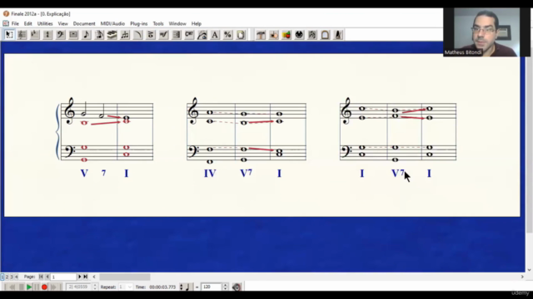Click the Rewind playback button
Viewport: 533px width, 299px height.
12,287
